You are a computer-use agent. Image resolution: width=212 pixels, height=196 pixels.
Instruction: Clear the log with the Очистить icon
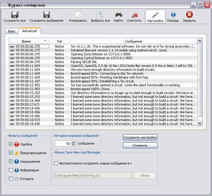click(134, 15)
